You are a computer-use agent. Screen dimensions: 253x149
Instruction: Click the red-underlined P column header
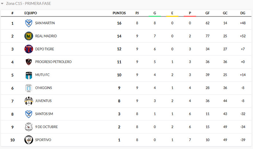click(190, 13)
